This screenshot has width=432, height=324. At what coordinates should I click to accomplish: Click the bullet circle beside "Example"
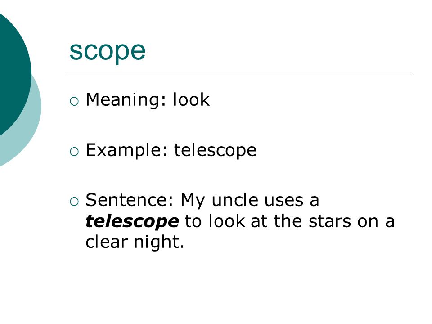click(74, 152)
